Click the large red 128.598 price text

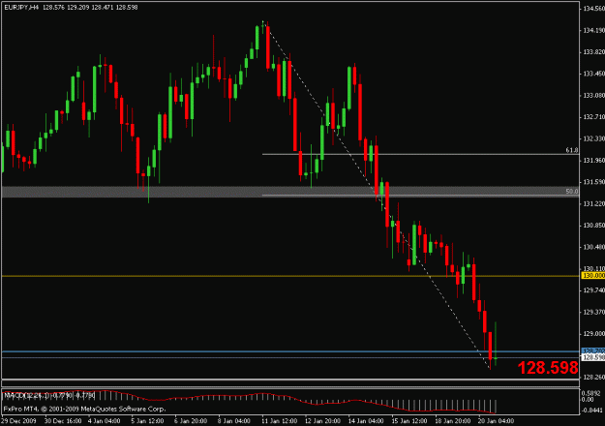(548, 368)
